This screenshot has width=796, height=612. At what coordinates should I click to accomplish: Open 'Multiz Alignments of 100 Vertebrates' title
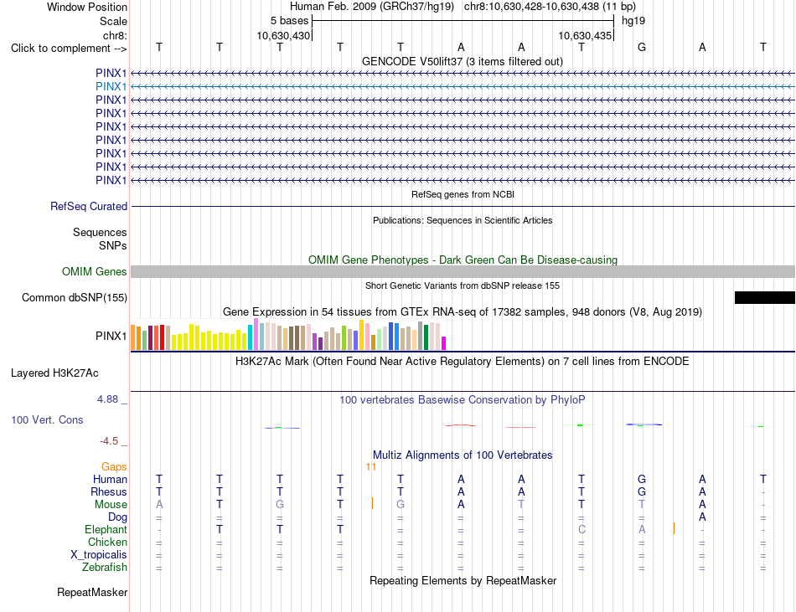pyautogui.click(x=463, y=455)
